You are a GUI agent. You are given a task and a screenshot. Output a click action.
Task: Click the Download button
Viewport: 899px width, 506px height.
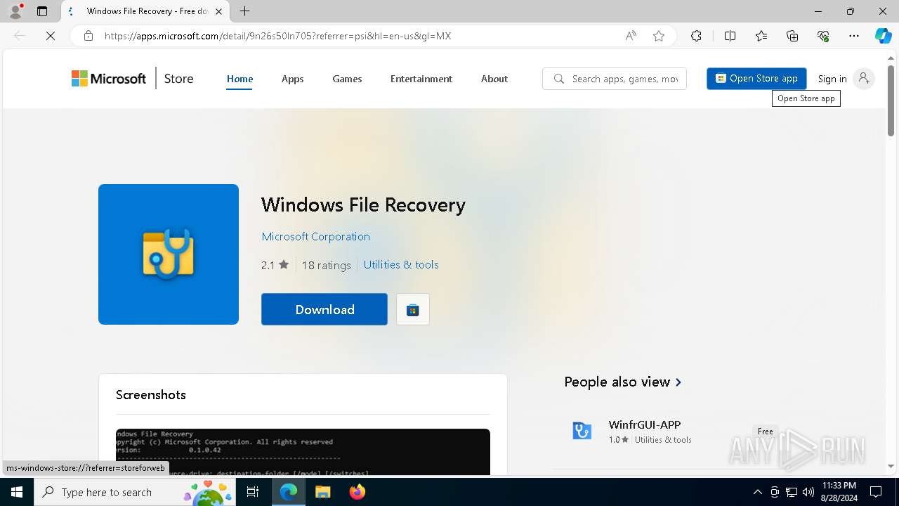pyautogui.click(x=324, y=309)
